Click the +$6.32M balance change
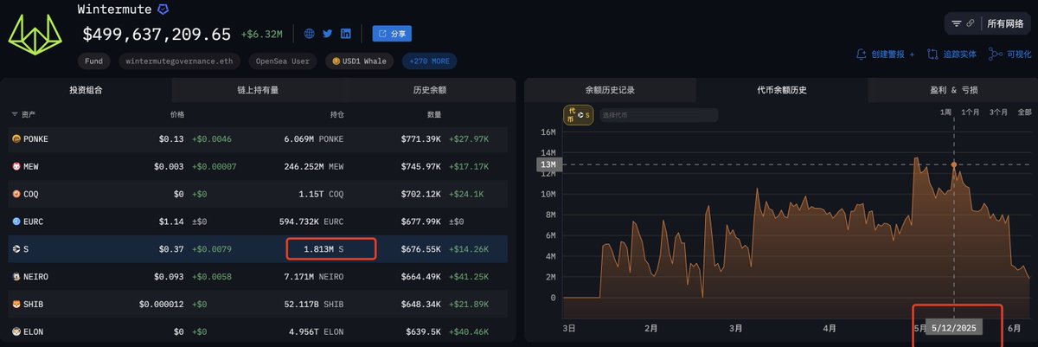This screenshot has height=347, width=1038. 261,35
